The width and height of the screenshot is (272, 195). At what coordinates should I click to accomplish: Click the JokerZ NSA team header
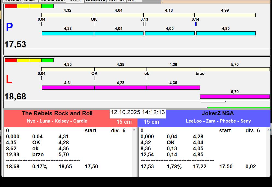click(218, 113)
